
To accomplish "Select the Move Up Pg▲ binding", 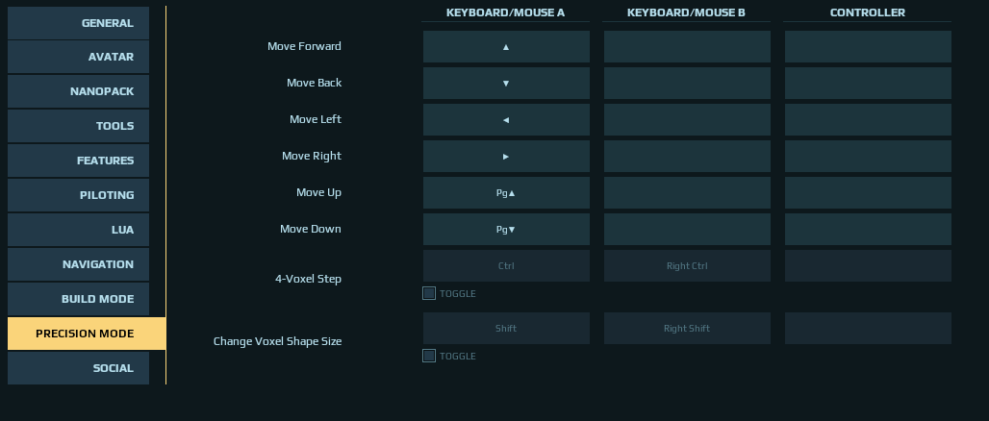I will 506,193.
